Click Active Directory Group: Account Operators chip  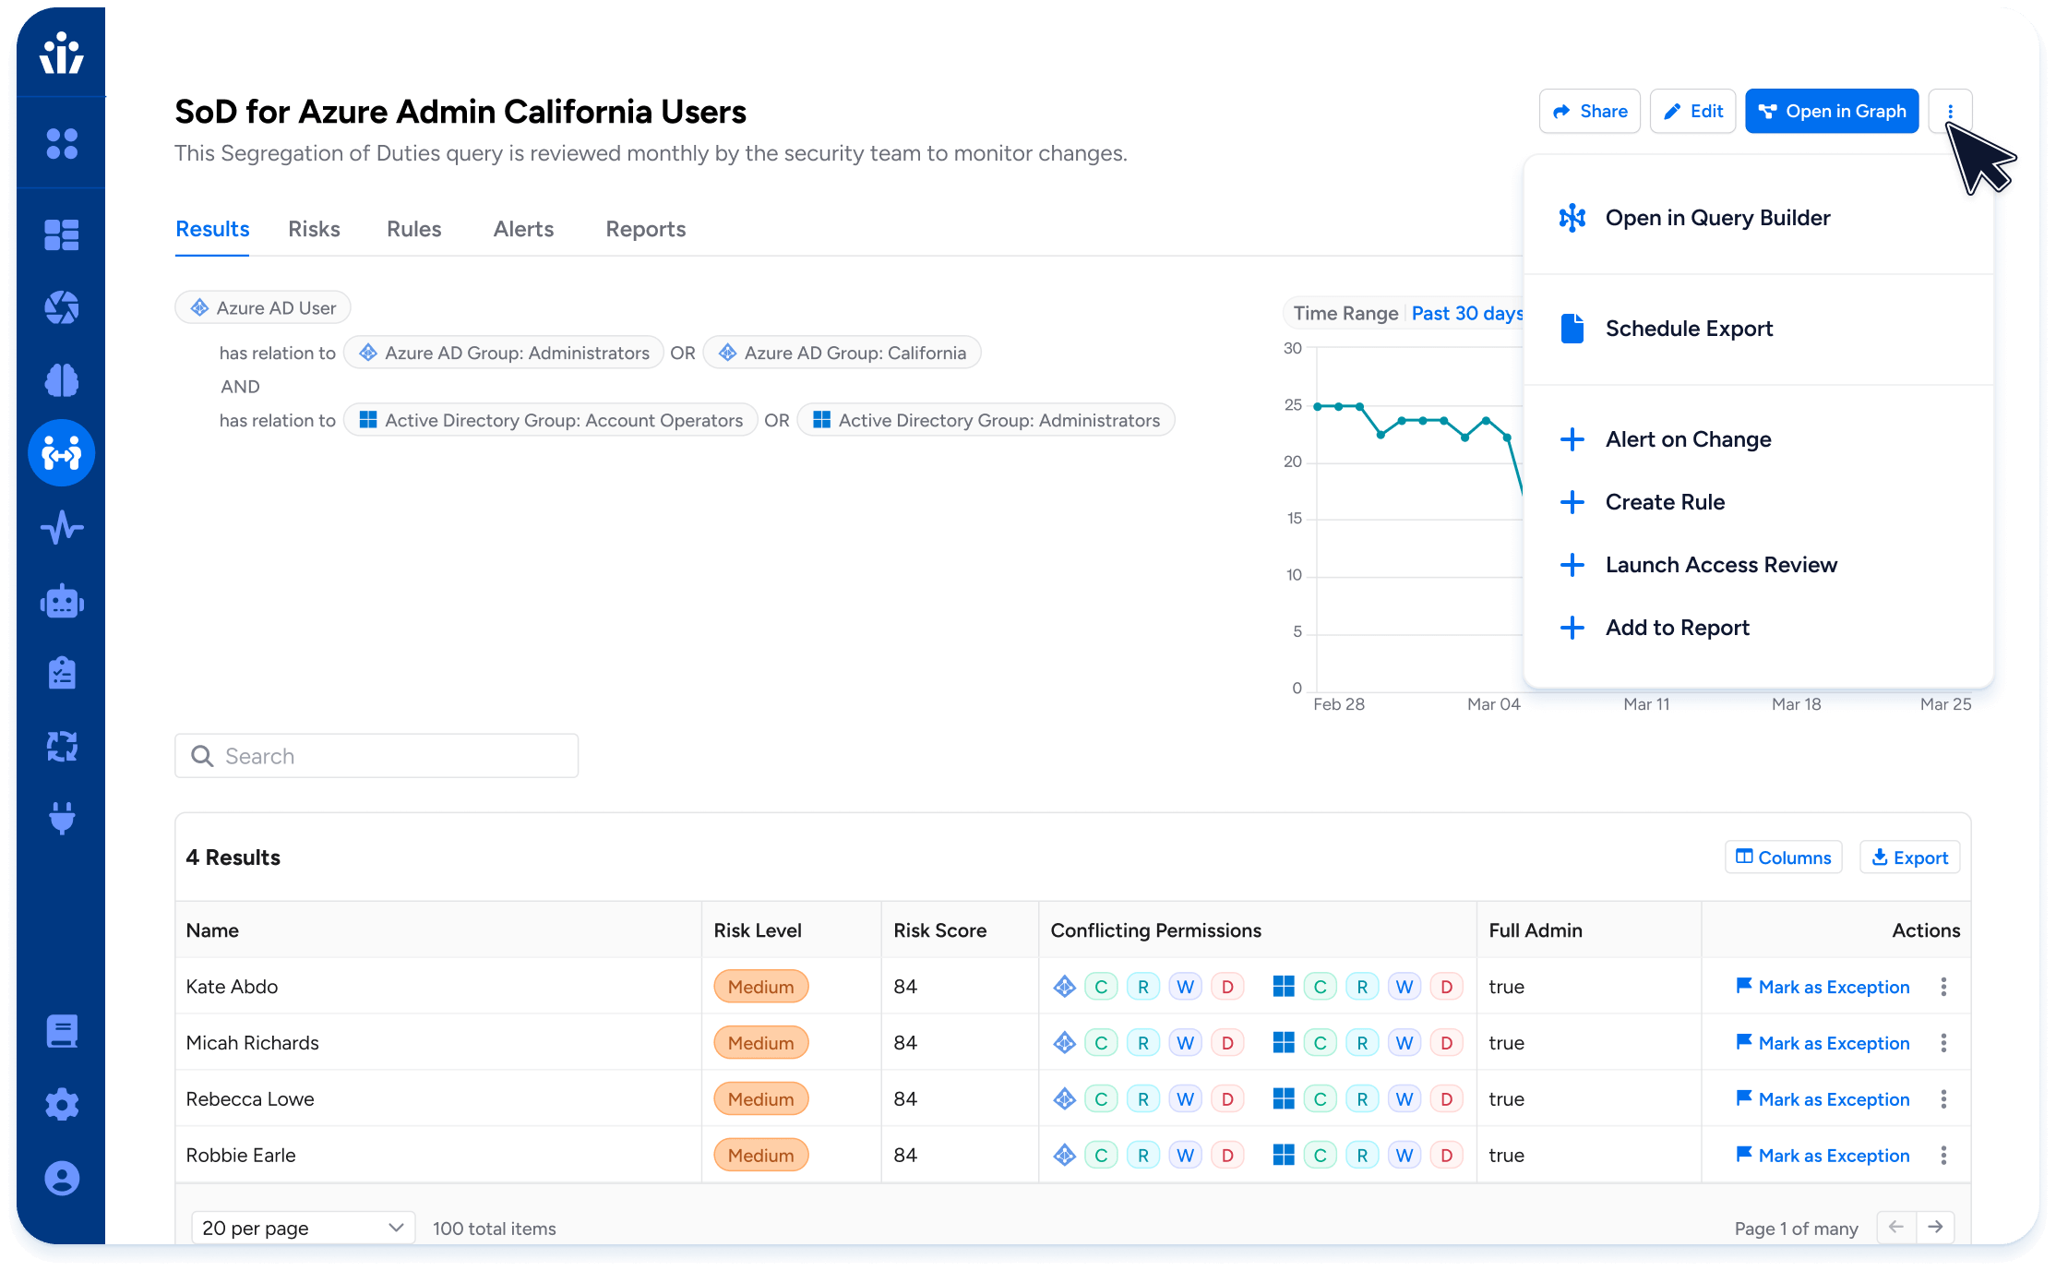pos(551,420)
